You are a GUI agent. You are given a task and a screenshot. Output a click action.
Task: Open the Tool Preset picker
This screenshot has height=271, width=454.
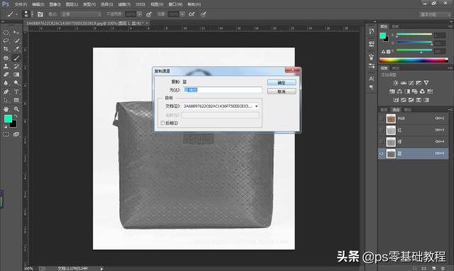tap(11, 14)
